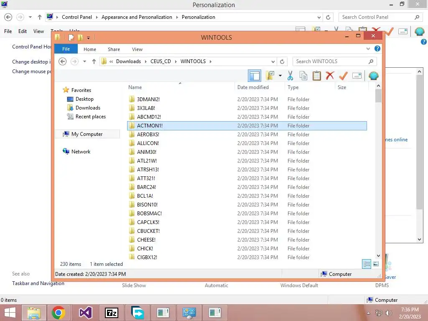Delete using red X icon in WINTOOLS toolbar

tap(330, 76)
